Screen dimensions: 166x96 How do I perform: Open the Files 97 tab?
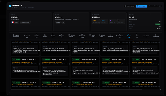(x=137, y=36)
